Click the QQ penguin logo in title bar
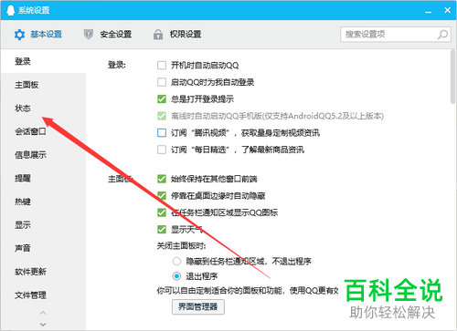 pos(10,10)
